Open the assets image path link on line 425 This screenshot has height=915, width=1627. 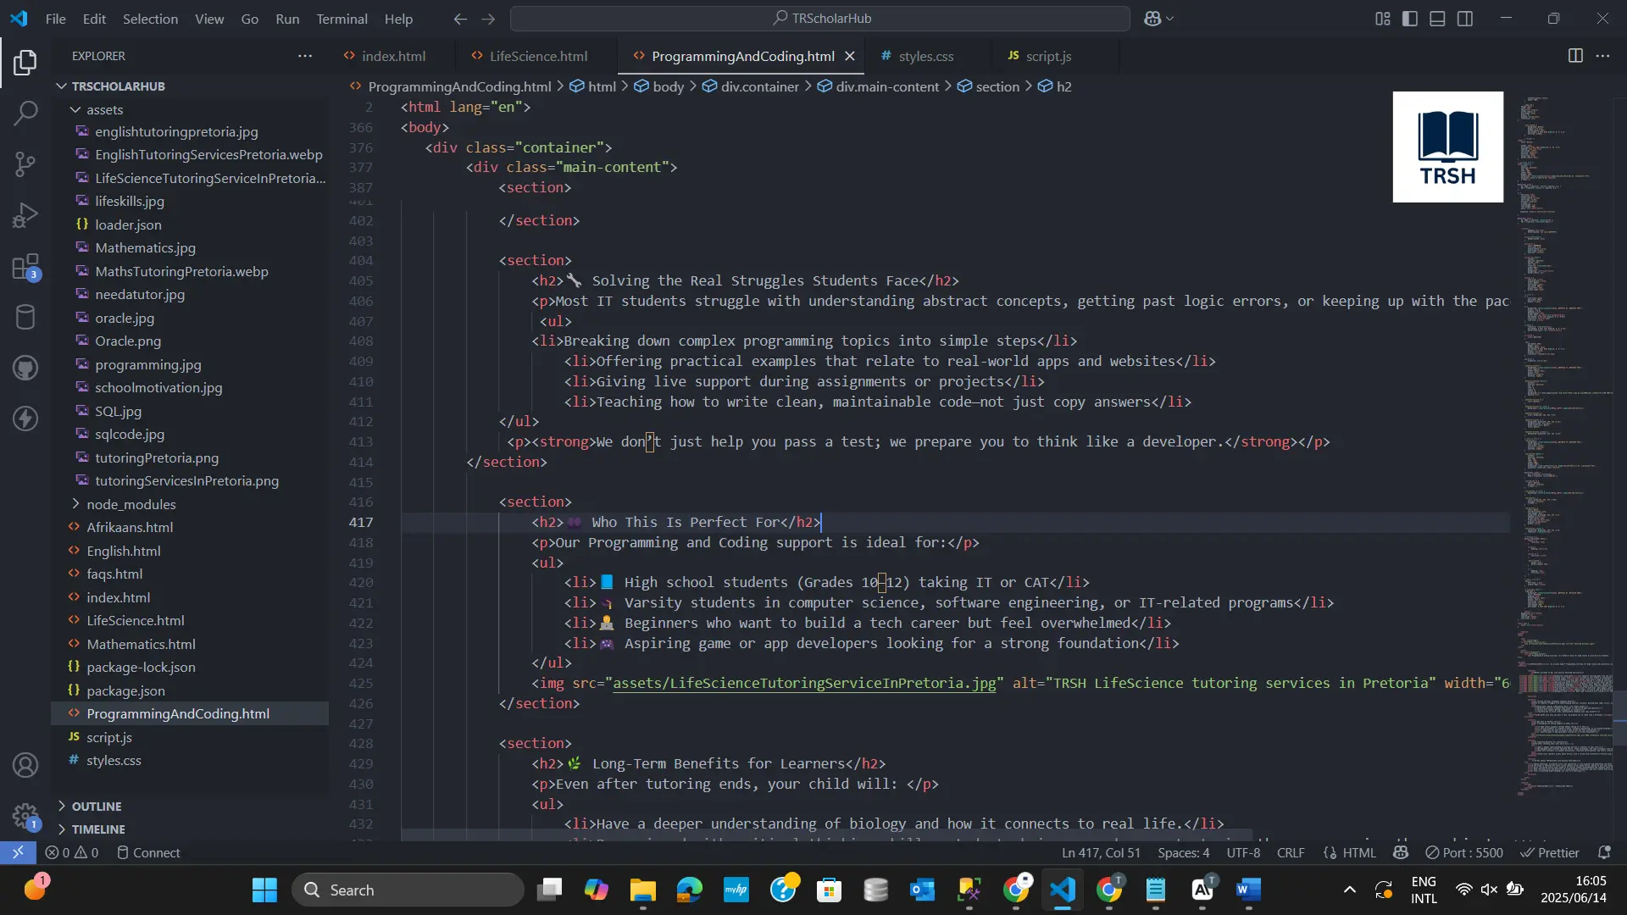point(804,683)
